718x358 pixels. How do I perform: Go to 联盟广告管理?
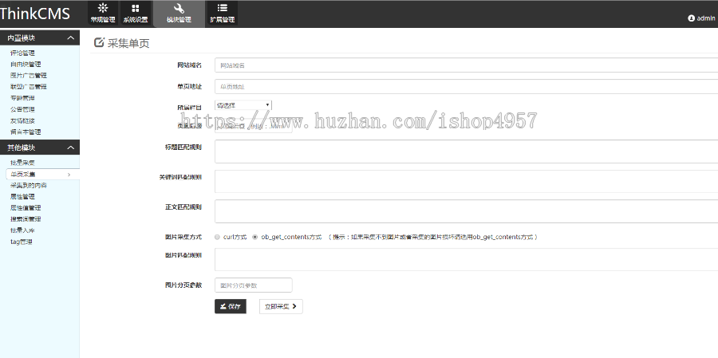[29, 87]
